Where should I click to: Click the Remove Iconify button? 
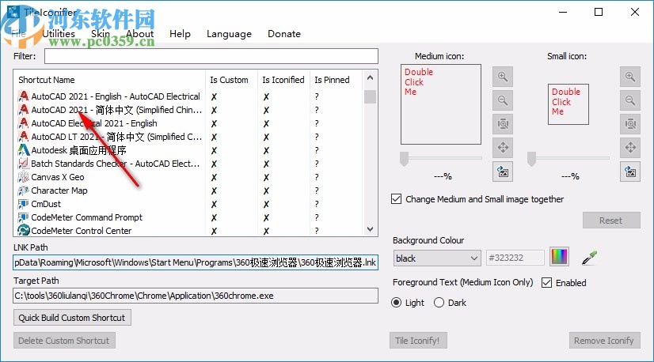coord(604,341)
